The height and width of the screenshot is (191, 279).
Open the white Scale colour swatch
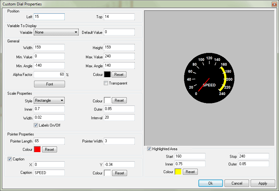(x=107, y=100)
